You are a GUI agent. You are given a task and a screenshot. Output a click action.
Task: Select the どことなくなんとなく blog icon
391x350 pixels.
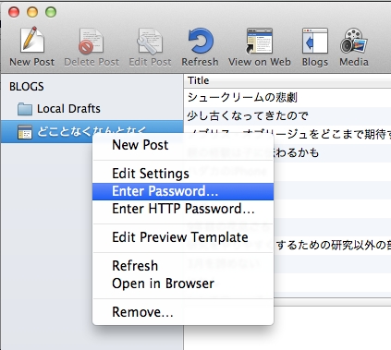25,132
